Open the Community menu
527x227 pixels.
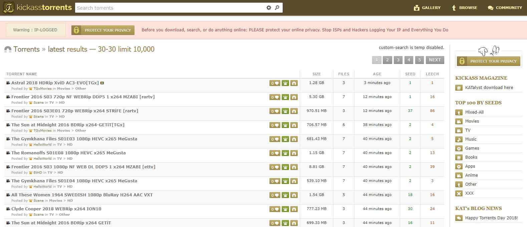505,8
